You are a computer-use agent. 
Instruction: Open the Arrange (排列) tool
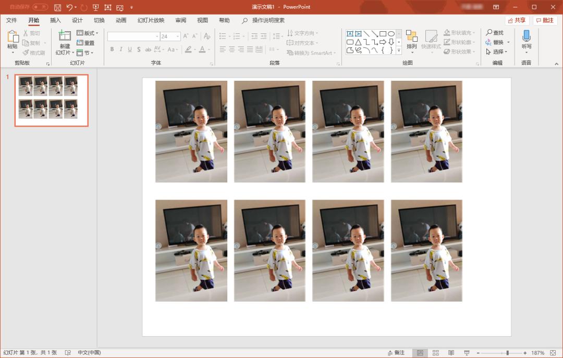411,36
